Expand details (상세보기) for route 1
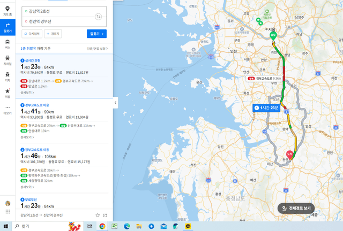The image size is (343, 231). coord(27,93)
